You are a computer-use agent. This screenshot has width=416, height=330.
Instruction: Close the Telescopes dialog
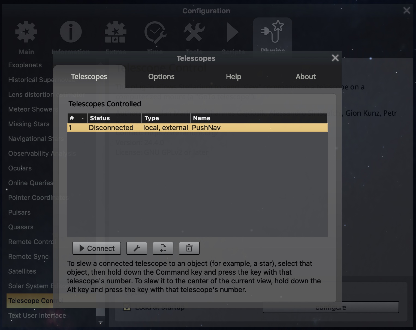[x=335, y=58]
